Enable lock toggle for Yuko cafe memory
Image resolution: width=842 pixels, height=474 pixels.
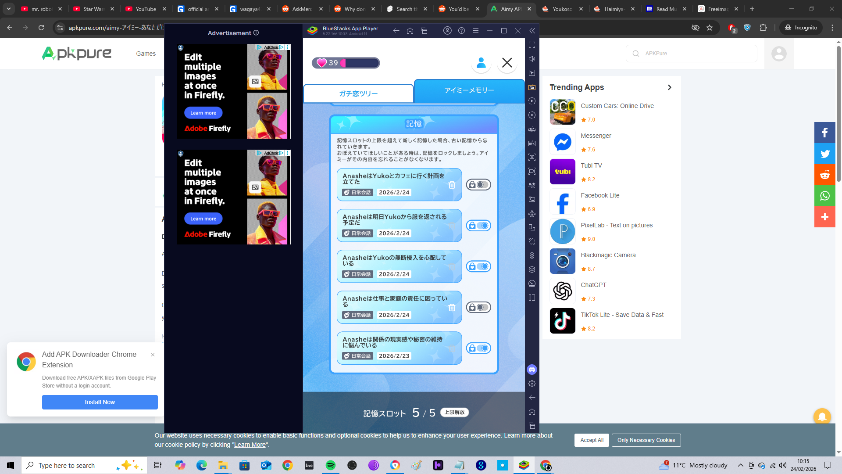pyautogui.click(x=478, y=185)
